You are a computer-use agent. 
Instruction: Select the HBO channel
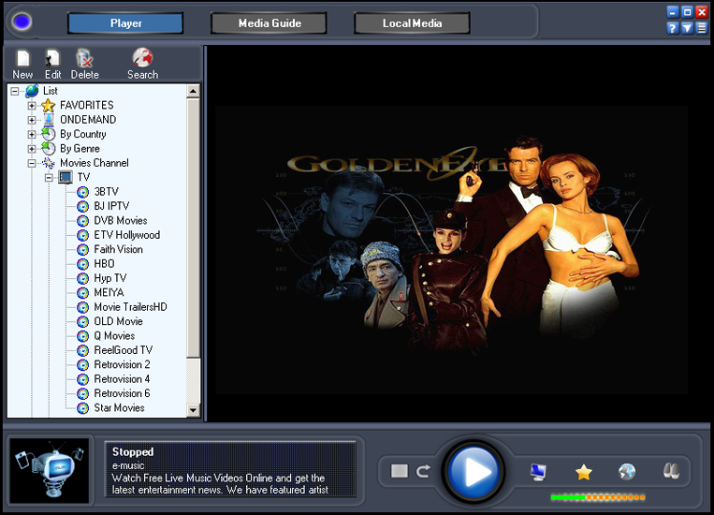[x=104, y=264]
